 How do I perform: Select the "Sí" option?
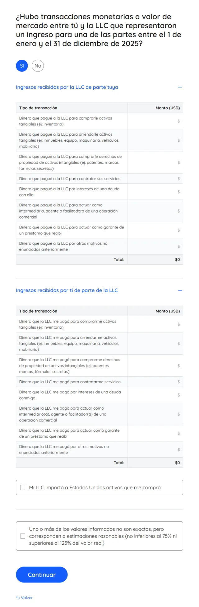21,66
